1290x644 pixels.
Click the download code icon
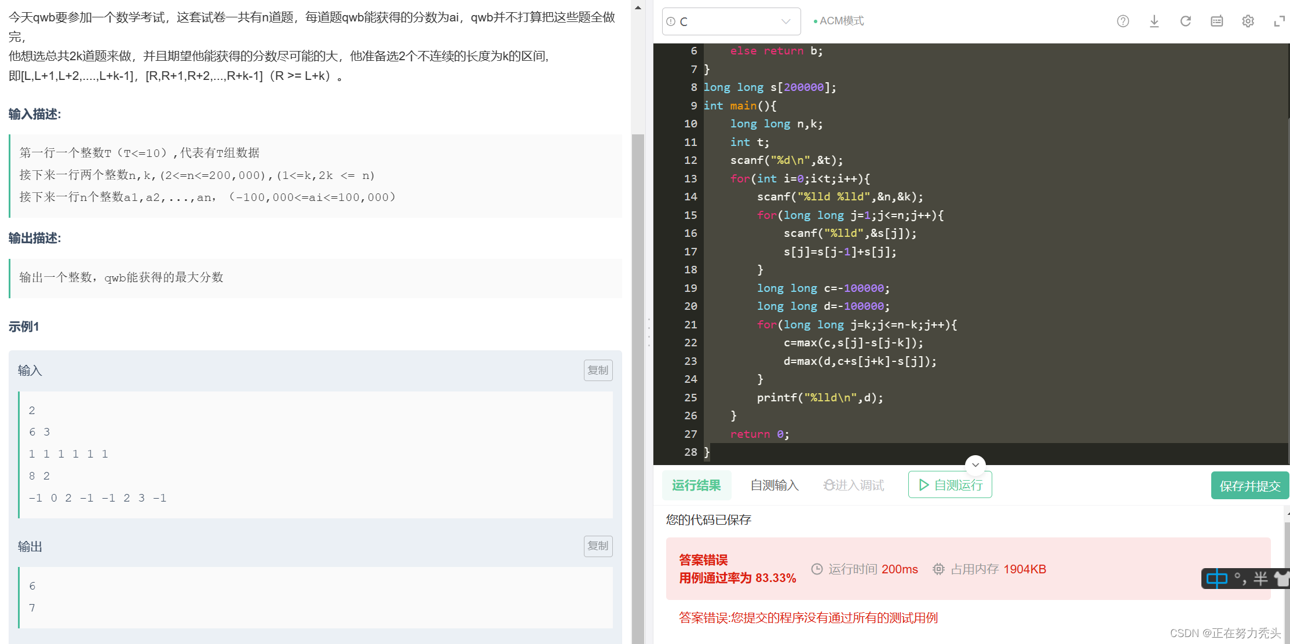pos(1154,21)
